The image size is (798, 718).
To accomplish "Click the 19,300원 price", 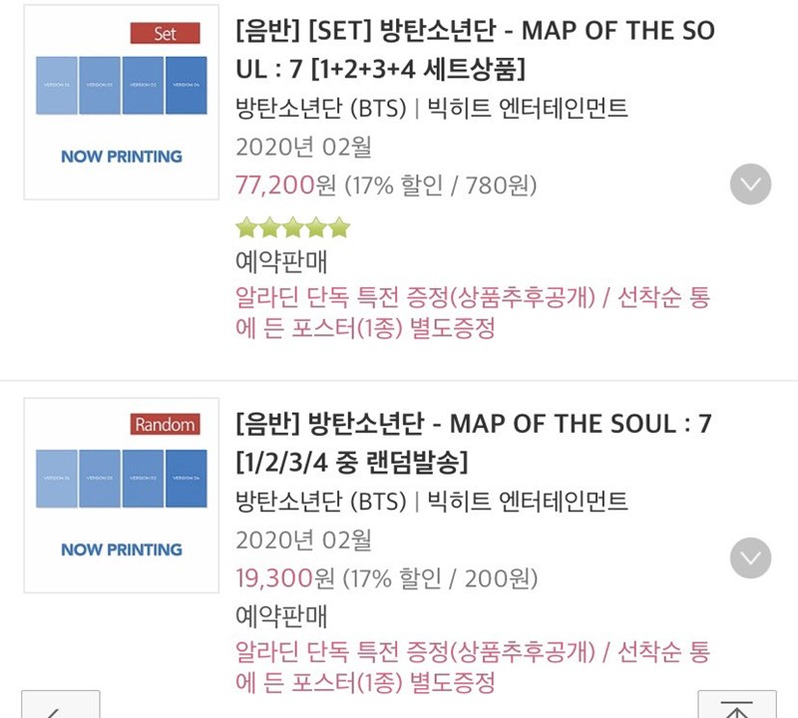I will (x=285, y=578).
